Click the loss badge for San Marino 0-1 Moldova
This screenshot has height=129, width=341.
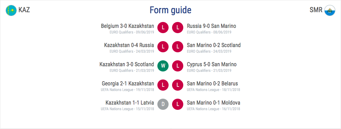click(178, 104)
